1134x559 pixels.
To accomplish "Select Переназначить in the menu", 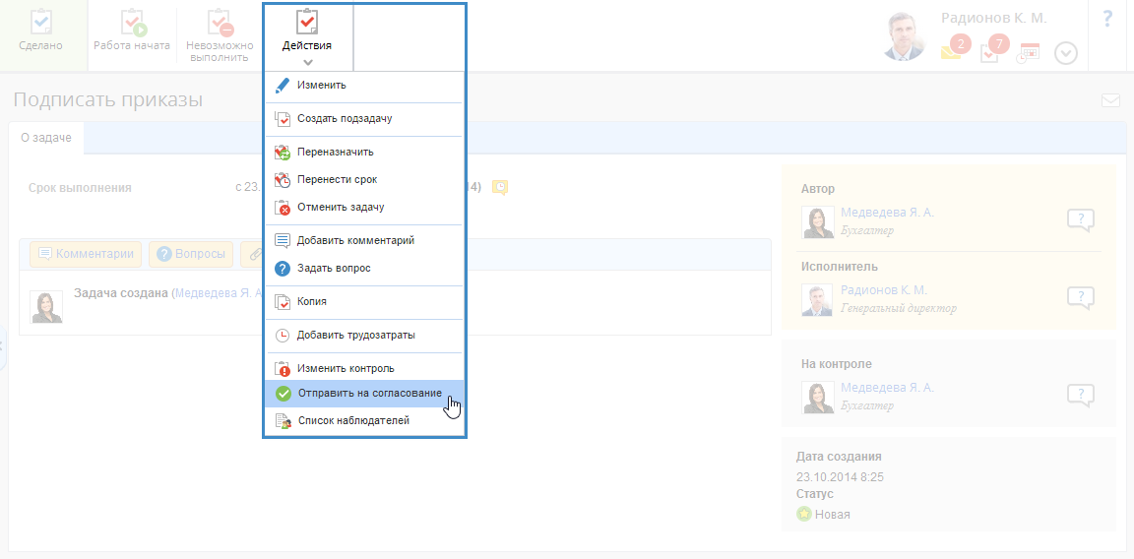I will click(335, 153).
